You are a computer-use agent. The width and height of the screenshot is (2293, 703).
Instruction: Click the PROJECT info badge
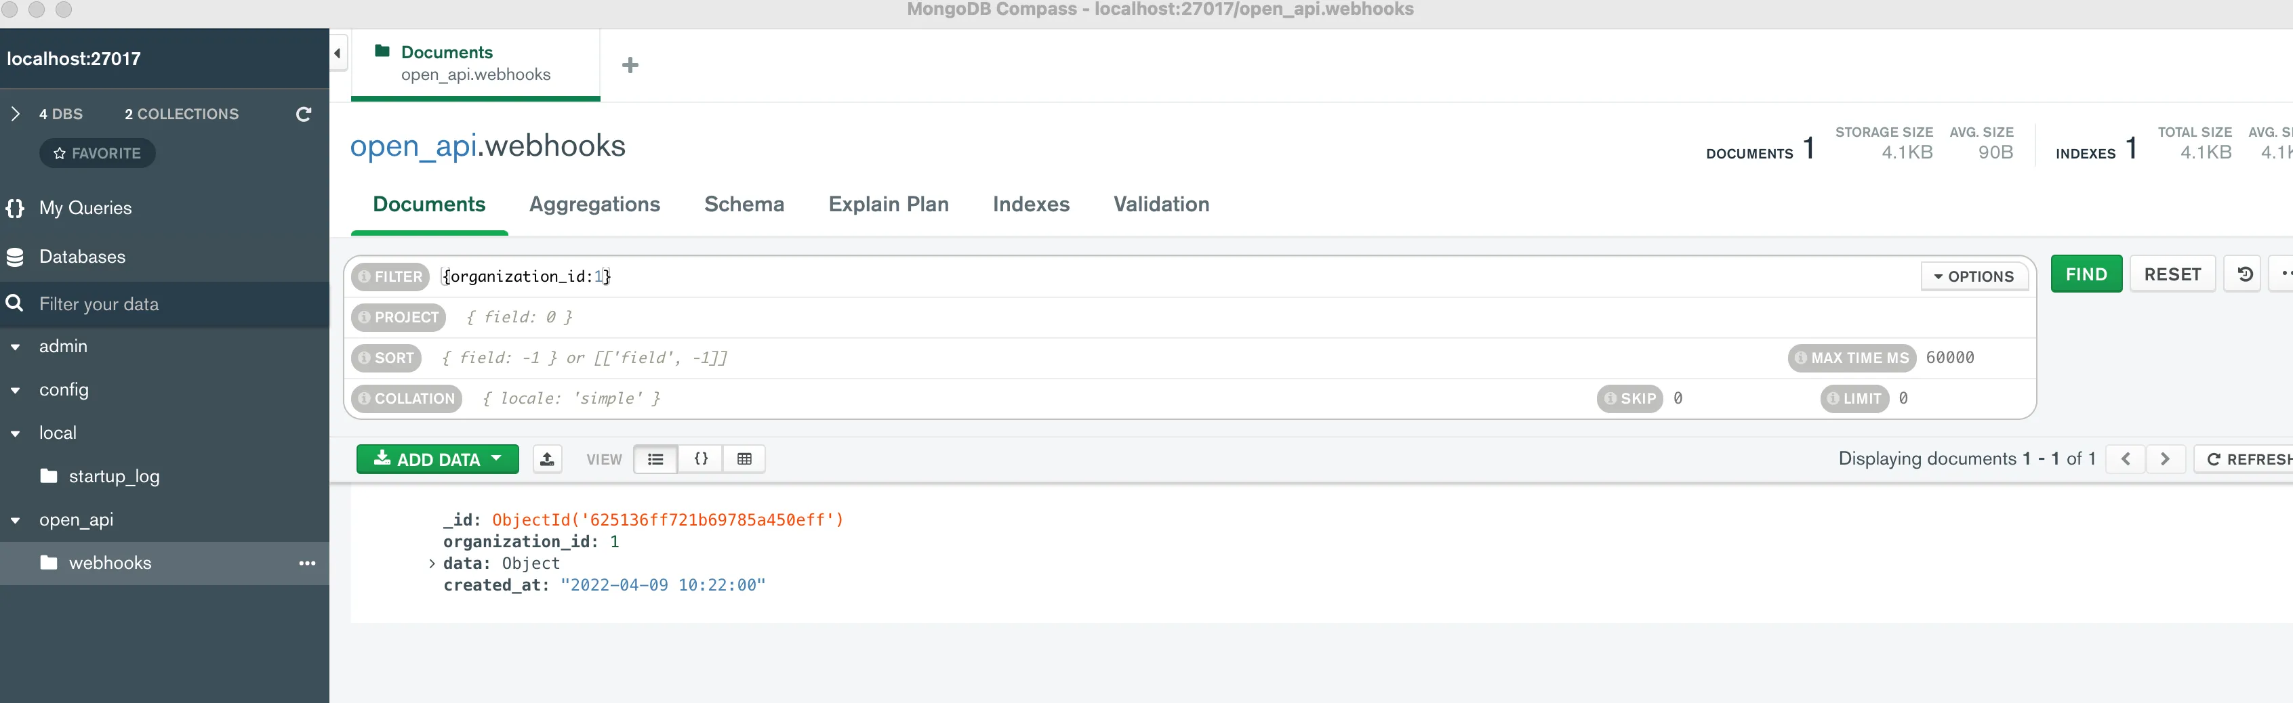tap(399, 318)
